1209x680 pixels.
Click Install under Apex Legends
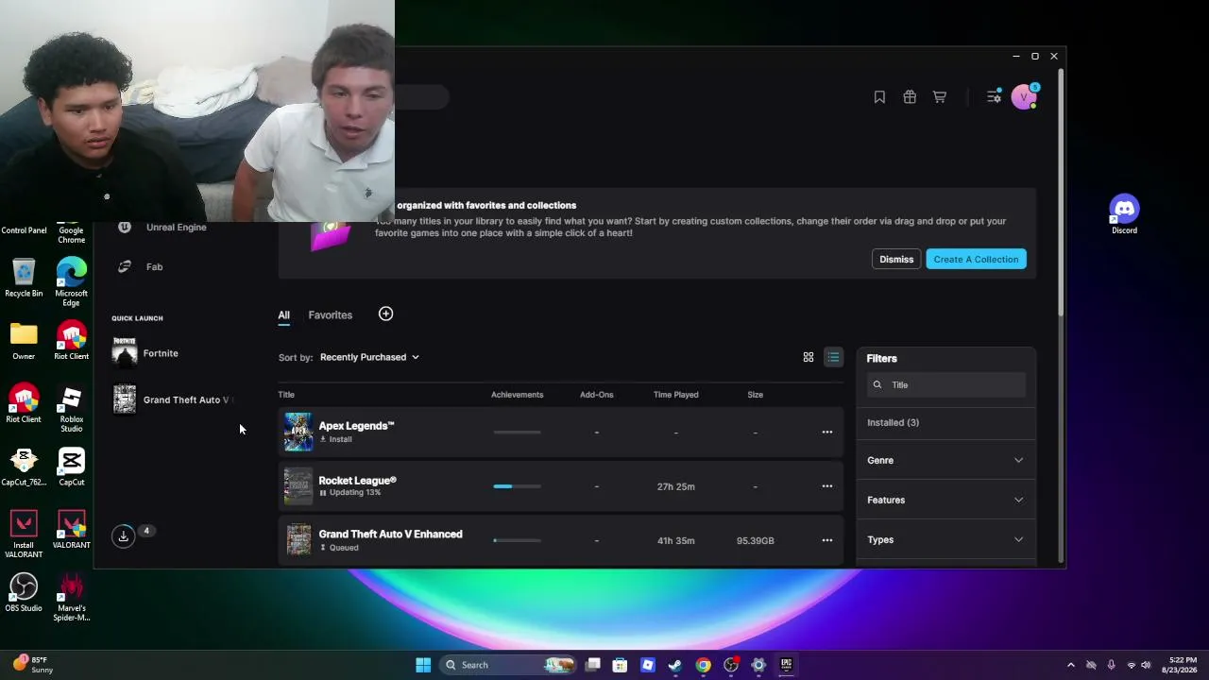tap(335, 439)
